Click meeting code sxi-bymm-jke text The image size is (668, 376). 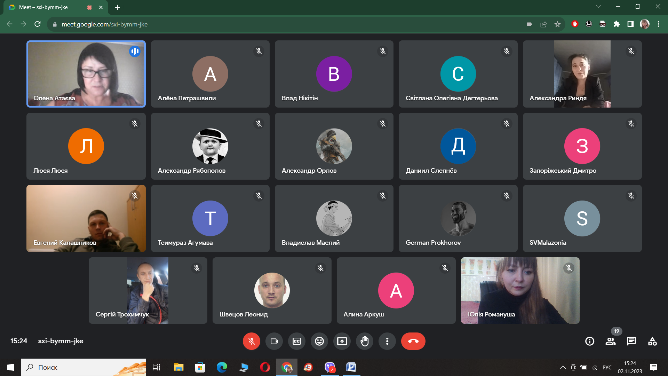pyautogui.click(x=61, y=341)
